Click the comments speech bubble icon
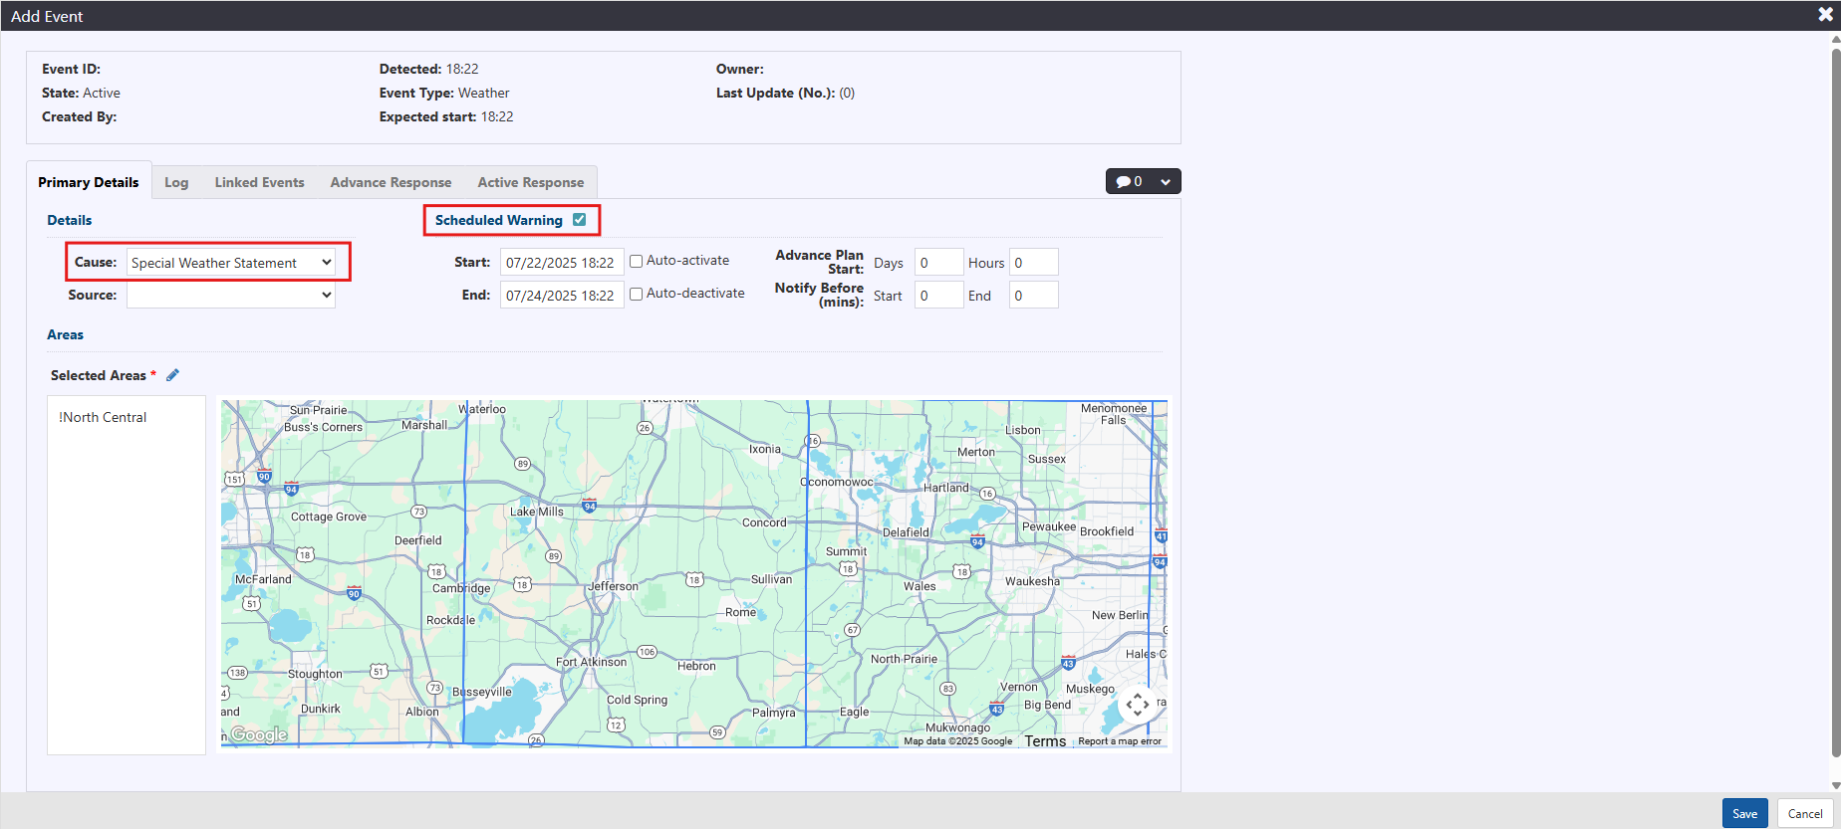 (1124, 182)
